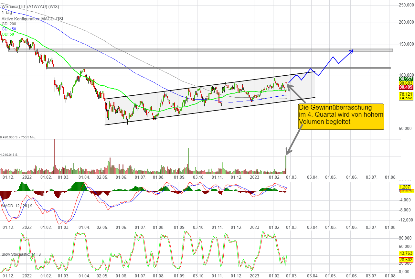Click 'Aktive Konfiguration: MACD+RSI' label

[32, 19]
